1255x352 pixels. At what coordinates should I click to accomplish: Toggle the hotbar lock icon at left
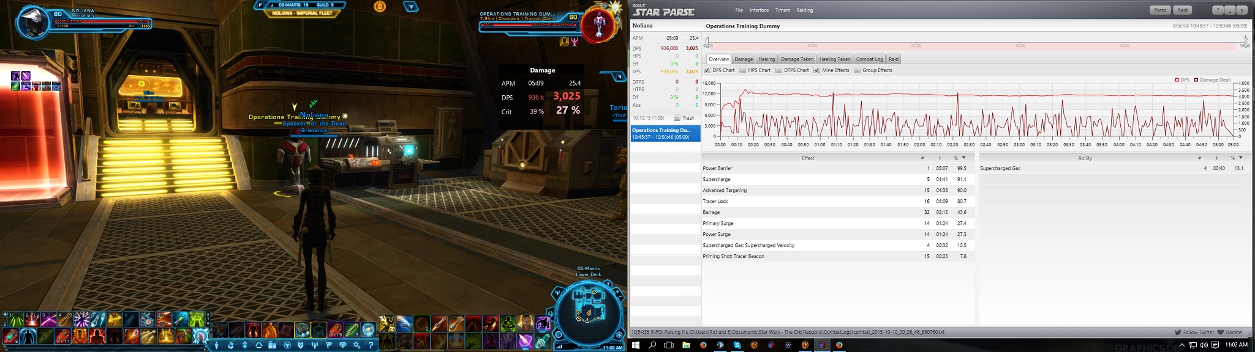(4, 324)
